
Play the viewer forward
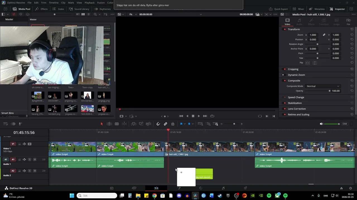[x=199, y=116]
